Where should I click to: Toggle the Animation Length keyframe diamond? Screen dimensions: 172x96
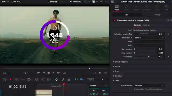click(x=169, y=34)
